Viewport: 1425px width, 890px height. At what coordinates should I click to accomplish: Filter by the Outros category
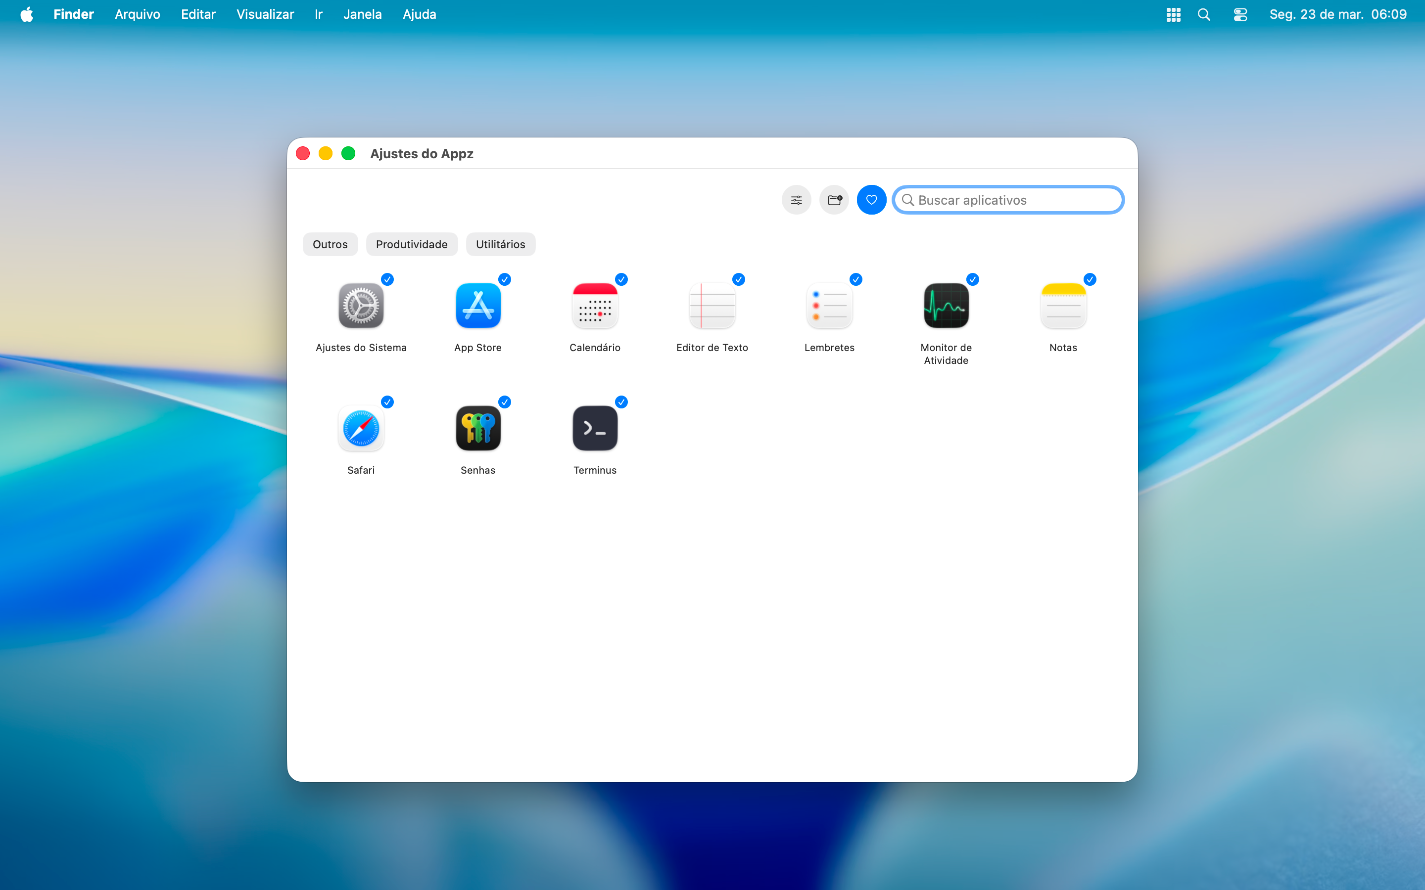pos(330,244)
